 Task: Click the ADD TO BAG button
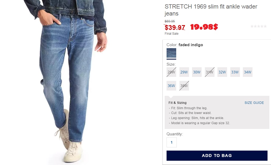tap(217, 156)
